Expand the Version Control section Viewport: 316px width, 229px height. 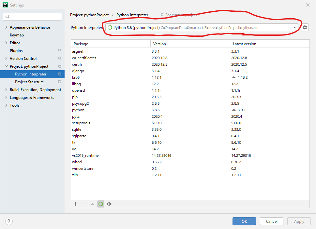[x=6, y=58]
